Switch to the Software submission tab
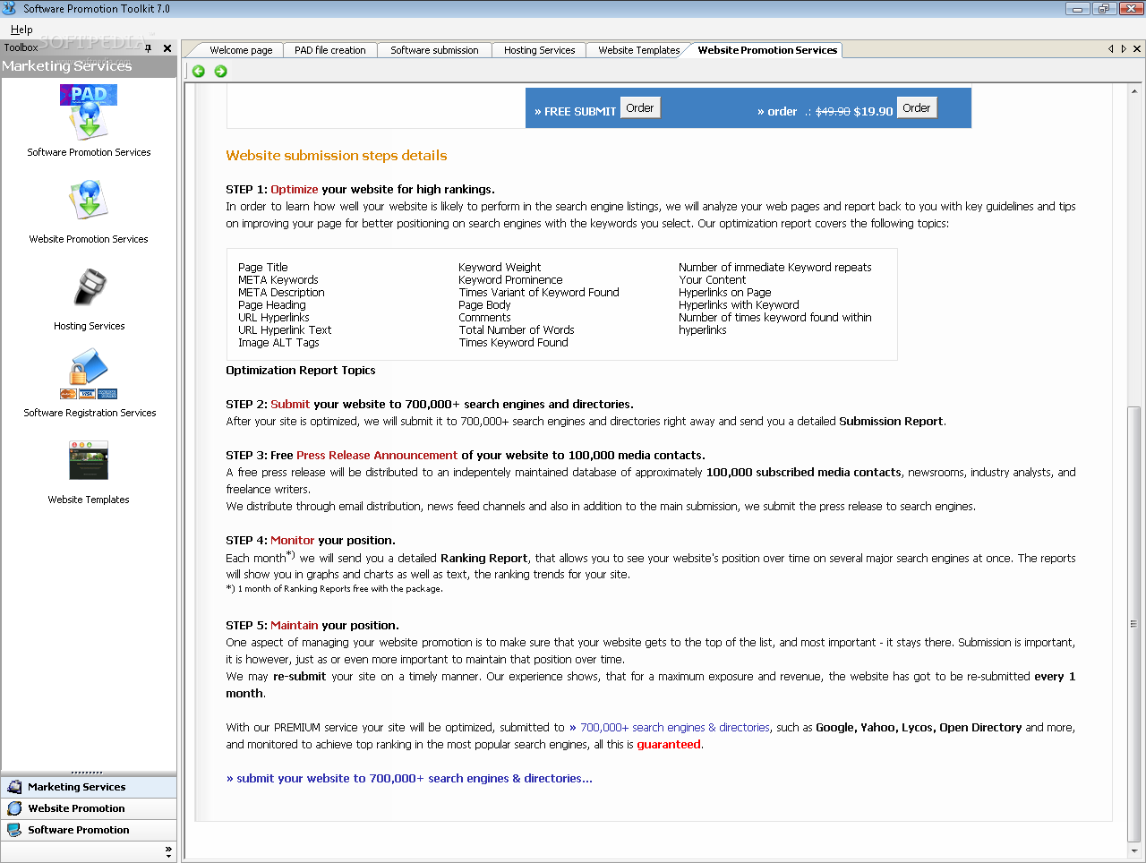Image resolution: width=1146 pixels, height=863 pixels. pos(434,50)
